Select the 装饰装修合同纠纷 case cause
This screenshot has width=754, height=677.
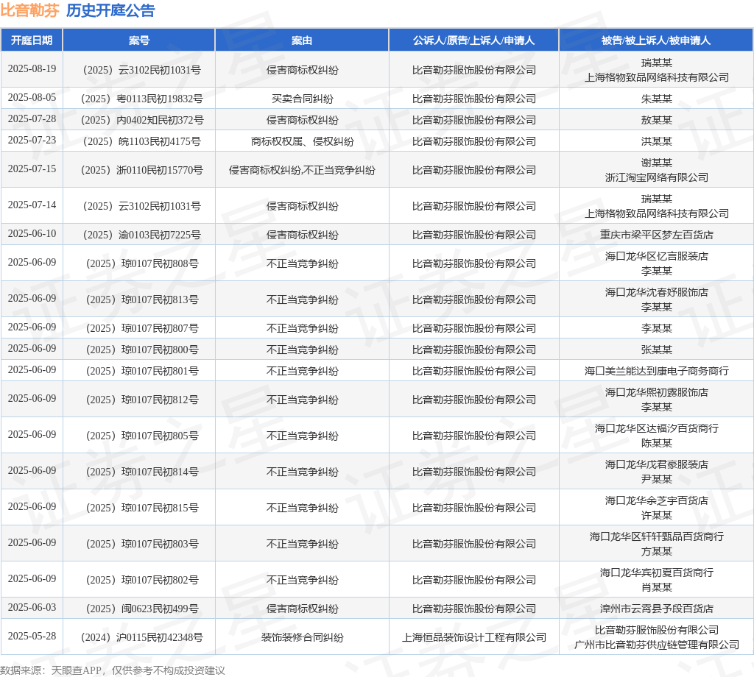[302, 637]
